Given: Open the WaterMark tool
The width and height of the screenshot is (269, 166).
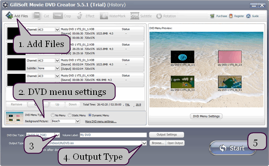Looking at the screenshot, I should click(113, 16).
